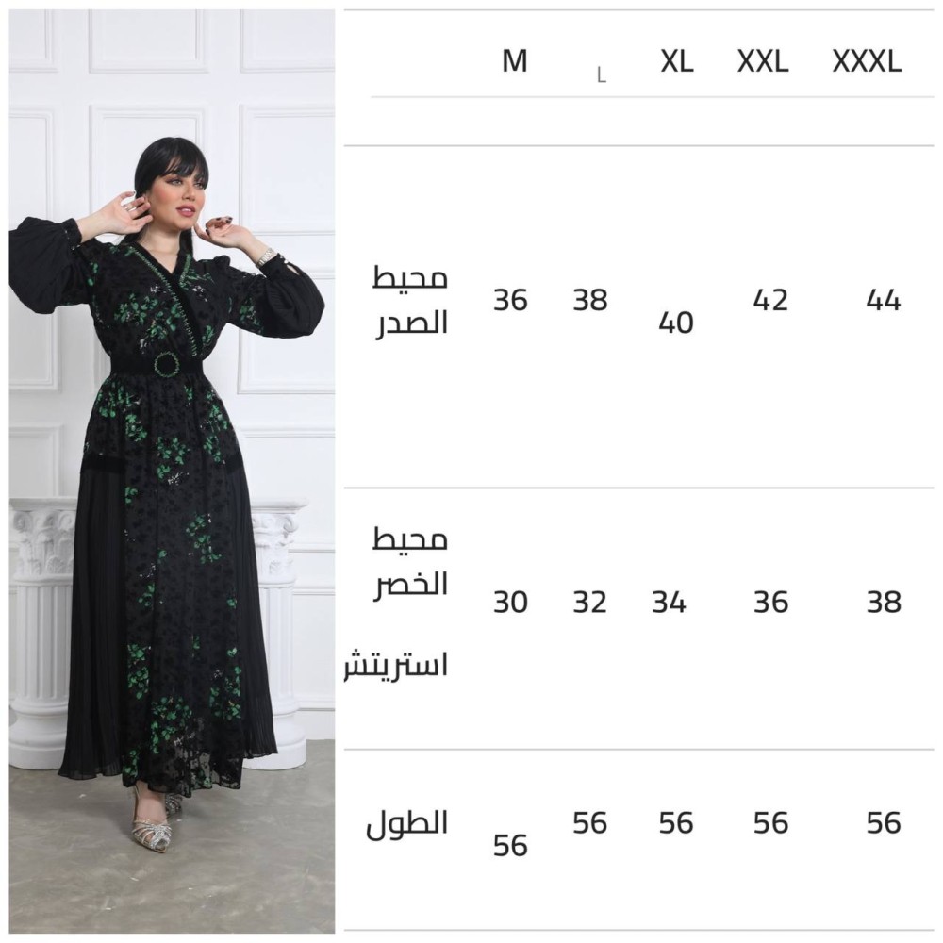Click chest value 42 for size XXL
The width and height of the screenshot is (943, 943).
point(770,300)
